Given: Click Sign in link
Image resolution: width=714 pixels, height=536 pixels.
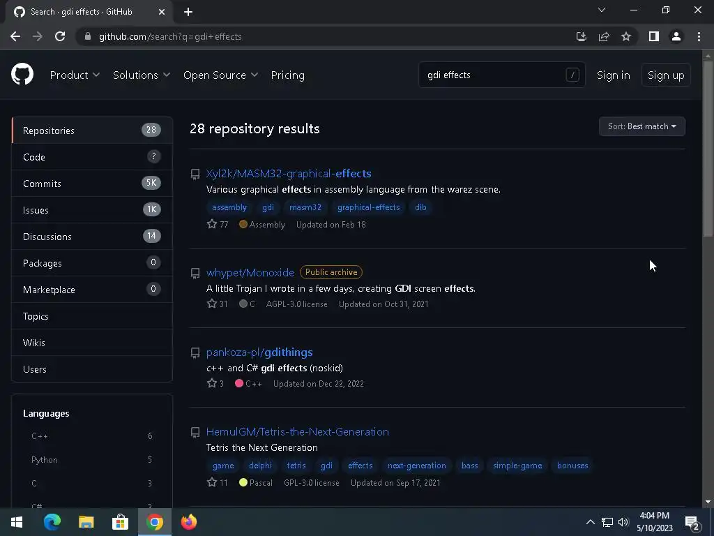Looking at the screenshot, I should [614, 75].
